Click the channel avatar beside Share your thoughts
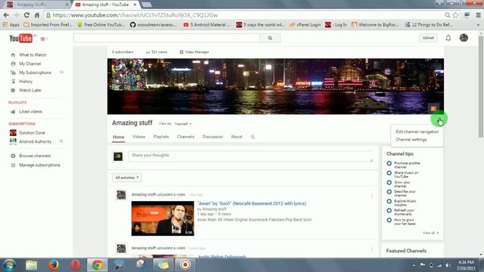 118,156
